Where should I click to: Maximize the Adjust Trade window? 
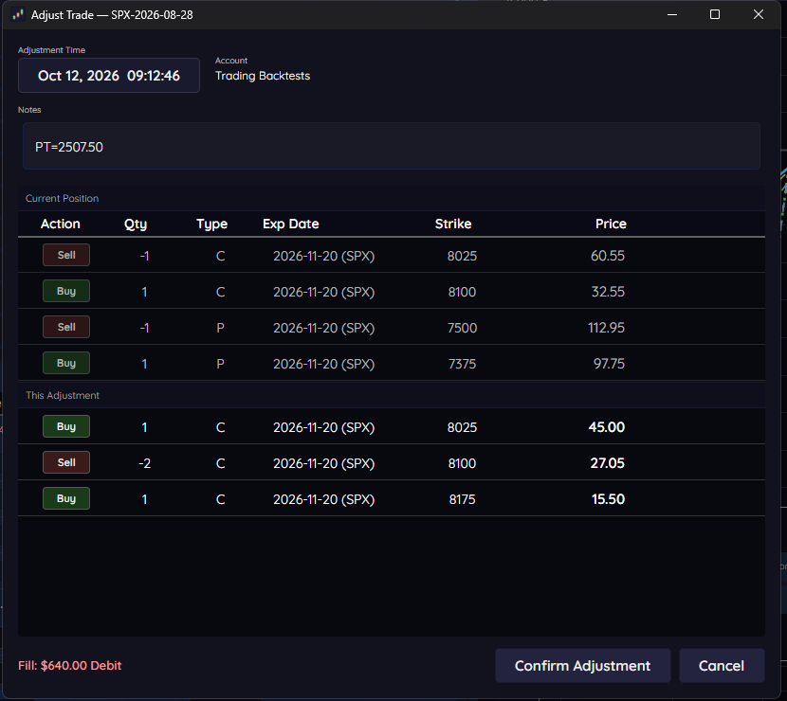tap(715, 14)
